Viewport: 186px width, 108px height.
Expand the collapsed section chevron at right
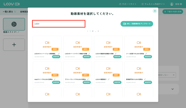(x=173, y=89)
